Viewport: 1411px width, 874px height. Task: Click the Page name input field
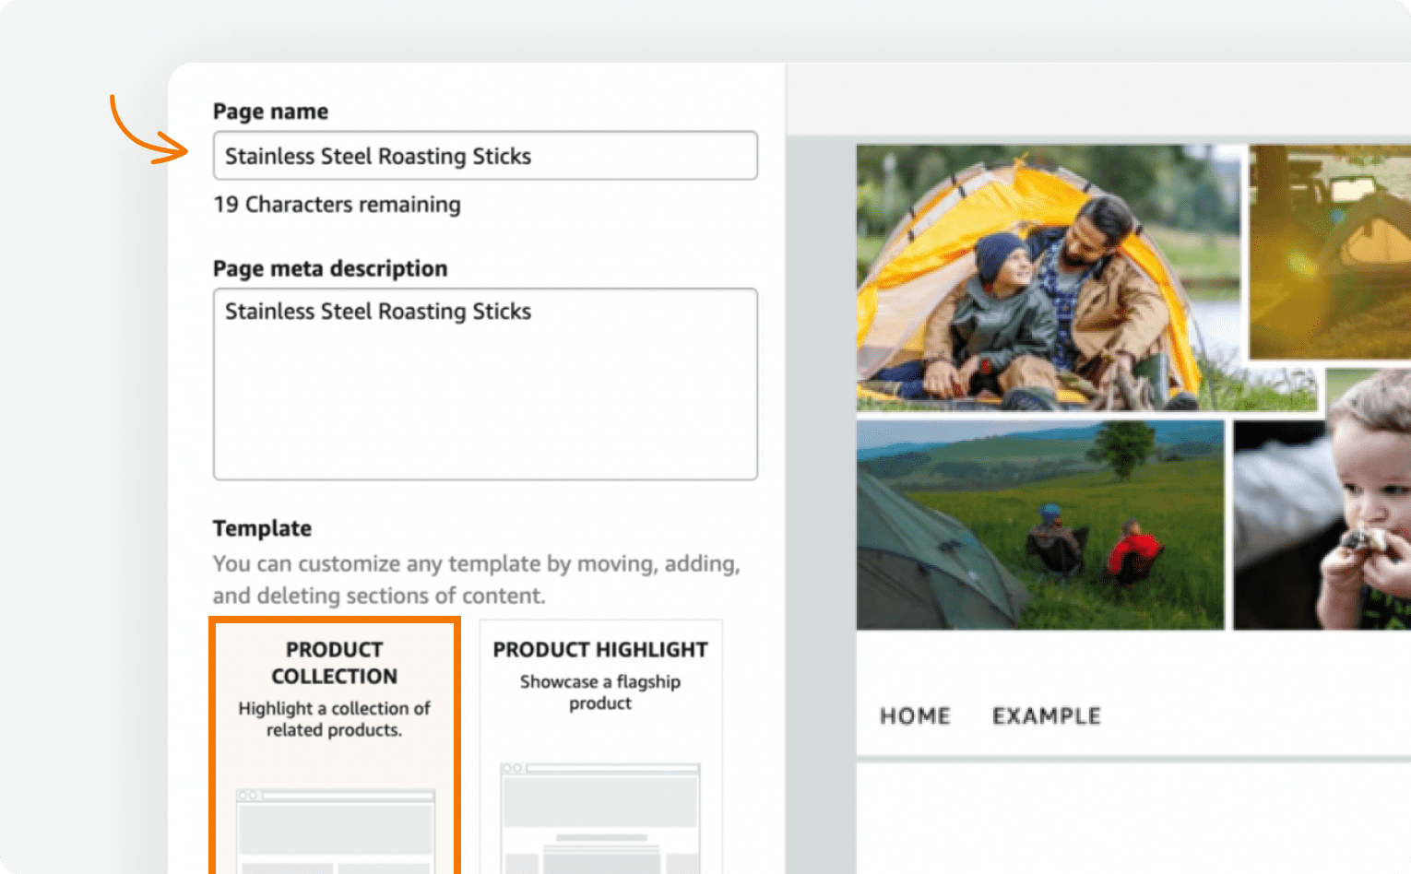485,156
